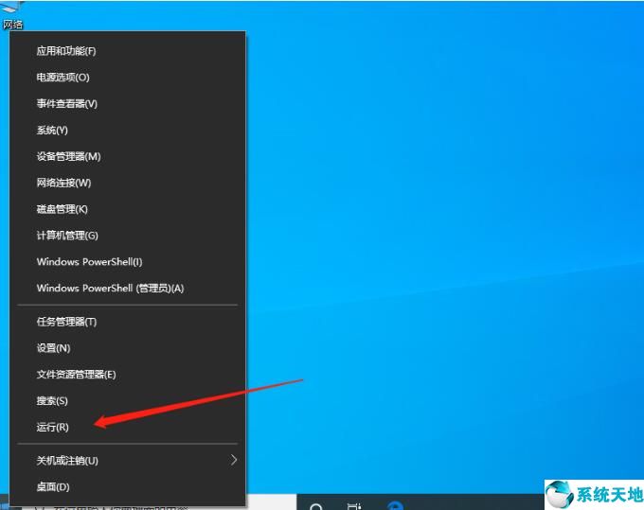
Task: Open 计算机管理(G)
Action: tap(127, 236)
